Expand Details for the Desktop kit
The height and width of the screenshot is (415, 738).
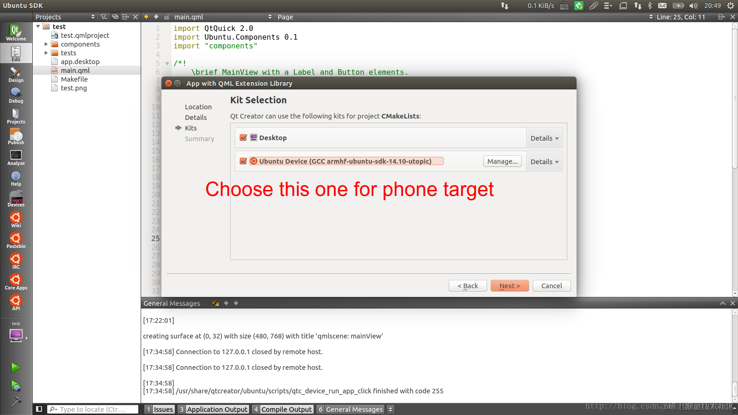coord(544,138)
